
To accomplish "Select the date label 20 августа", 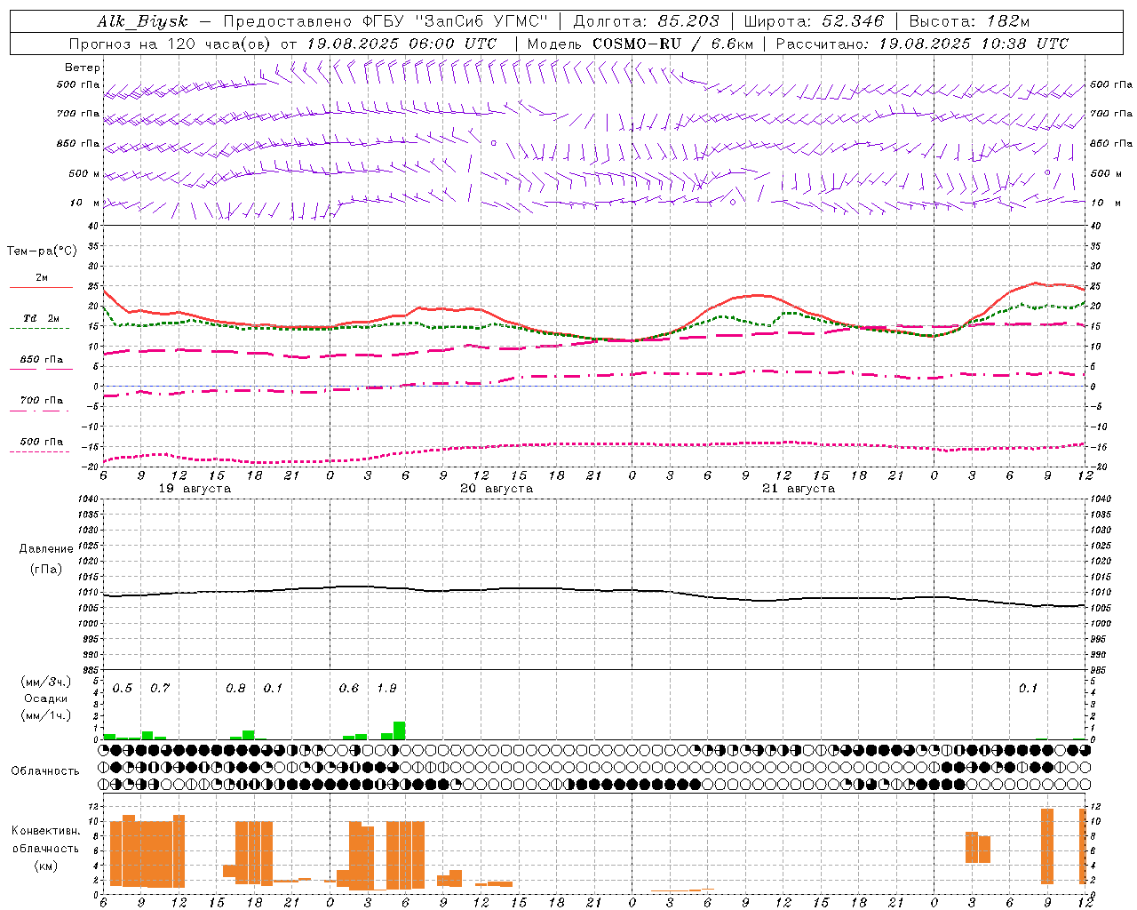I will pos(497,489).
